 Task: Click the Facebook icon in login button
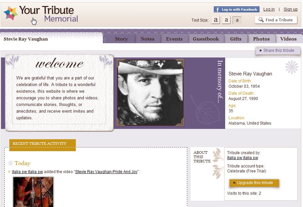tap(217, 9)
